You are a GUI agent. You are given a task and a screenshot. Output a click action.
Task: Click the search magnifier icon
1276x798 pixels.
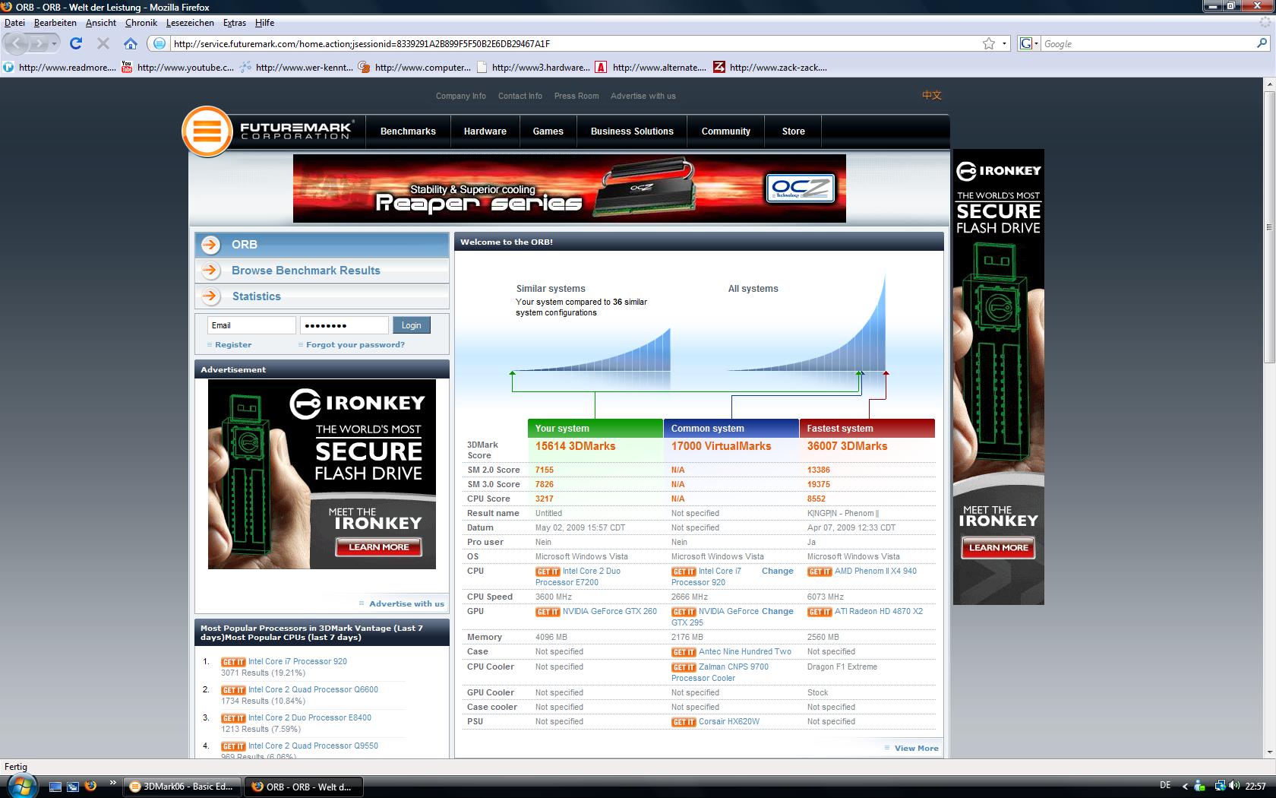[x=1262, y=43]
